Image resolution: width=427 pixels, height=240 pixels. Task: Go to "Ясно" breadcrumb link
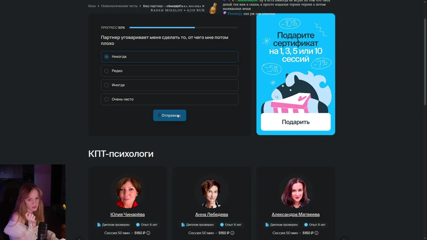pyautogui.click(x=92, y=6)
